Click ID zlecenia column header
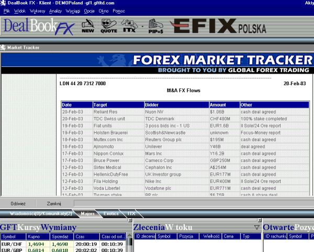Image resolution: width=314 pixels, height=252 pixels. click(145, 236)
